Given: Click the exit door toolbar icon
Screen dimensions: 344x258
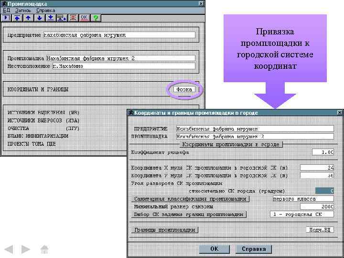Looking at the screenshot, I should click(x=6, y=18).
